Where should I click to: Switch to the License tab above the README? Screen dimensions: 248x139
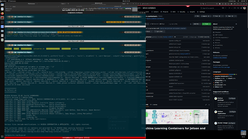coord(153,105)
